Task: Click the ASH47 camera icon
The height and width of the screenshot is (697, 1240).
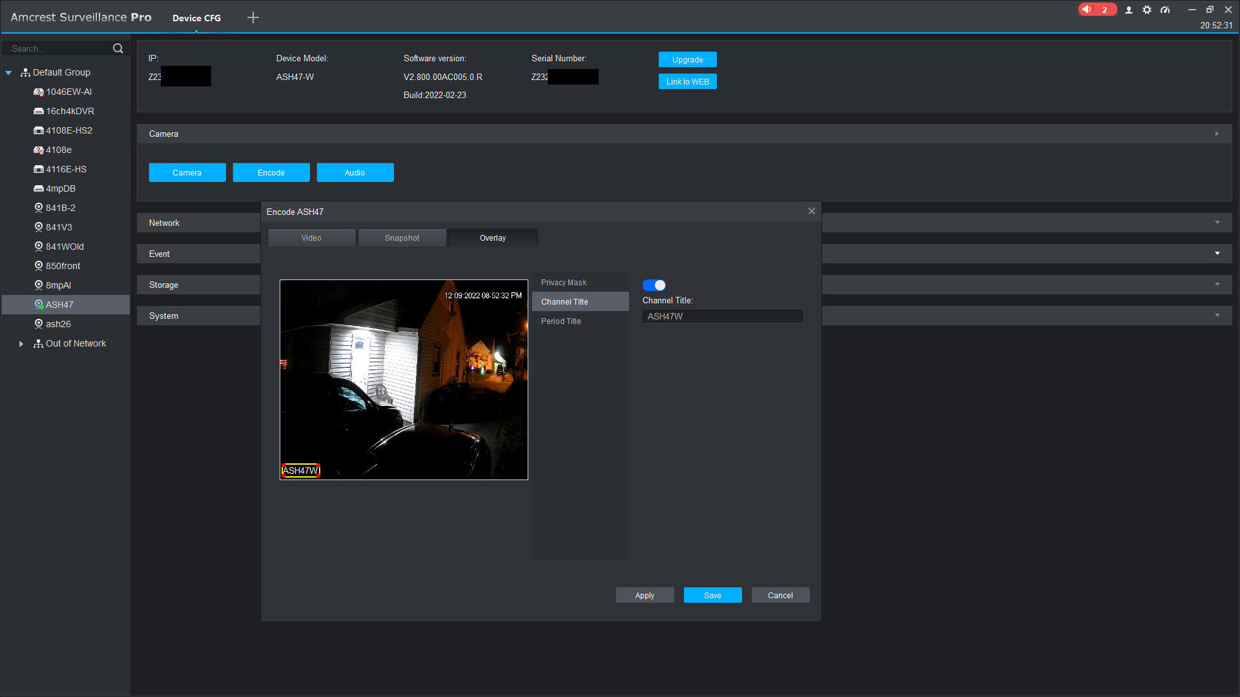Action: pyautogui.click(x=39, y=305)
